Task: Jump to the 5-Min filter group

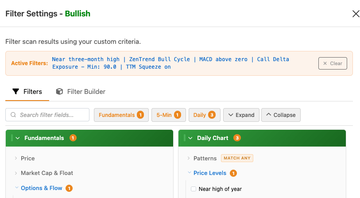Action: pos(168,115)
